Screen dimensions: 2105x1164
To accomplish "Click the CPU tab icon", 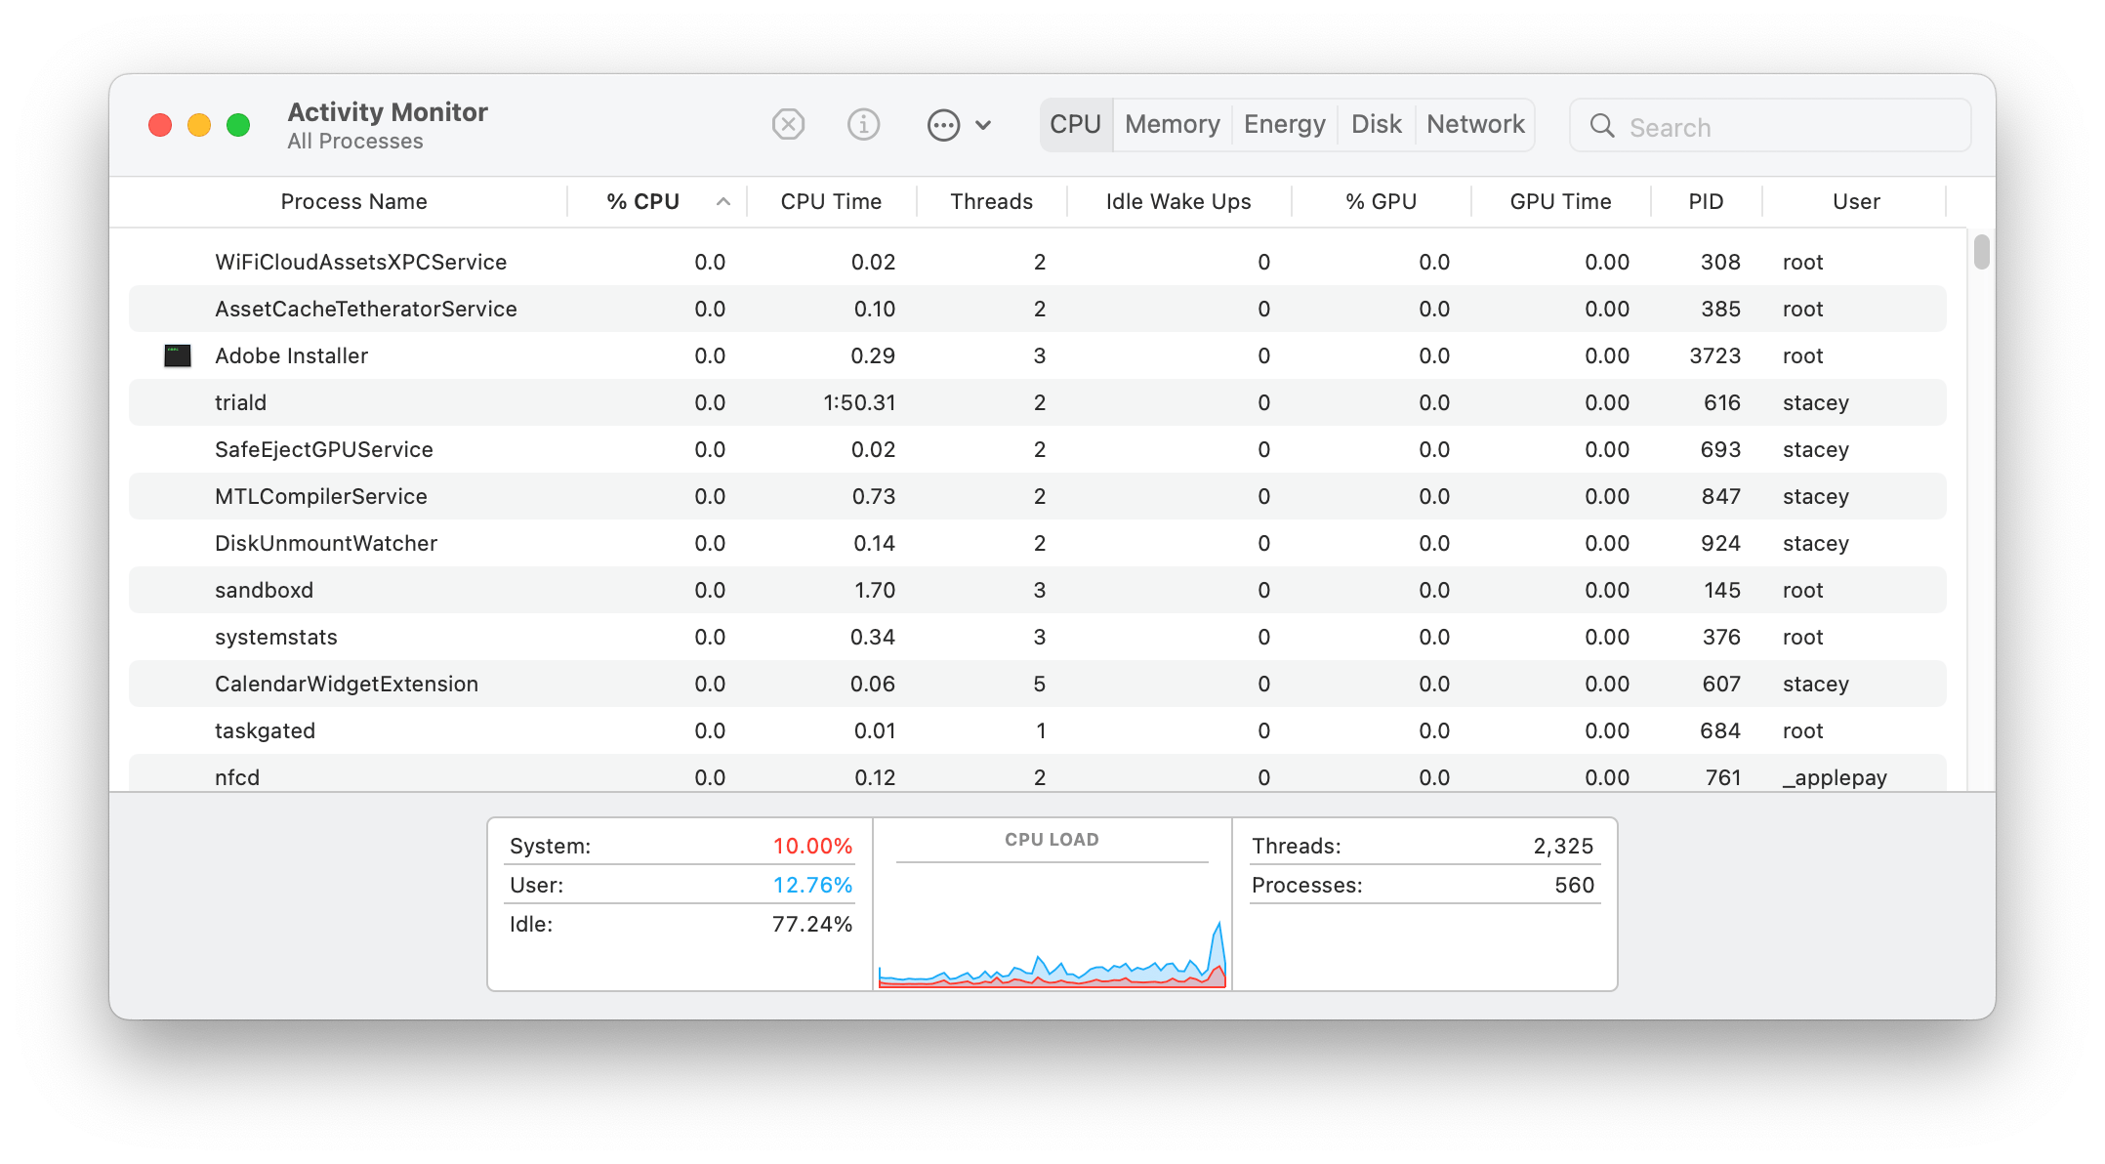I will (1072, 126).
